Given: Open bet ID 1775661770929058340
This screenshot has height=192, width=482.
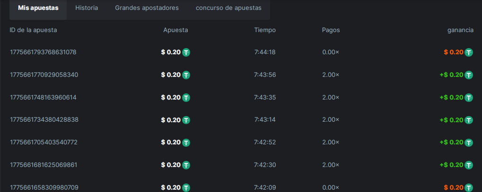Looking at the screenshot, I should click(44, 75).
